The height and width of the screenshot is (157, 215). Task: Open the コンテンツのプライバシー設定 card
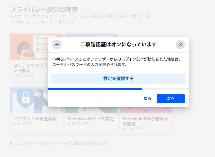coord(29,57)
